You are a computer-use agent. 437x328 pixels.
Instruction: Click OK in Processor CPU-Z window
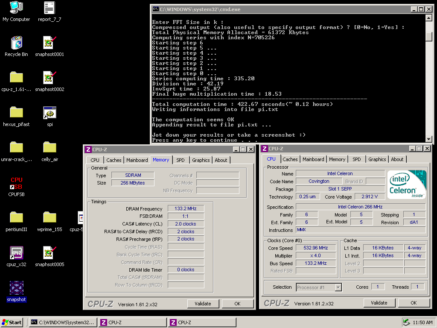(x=414, y=303)
